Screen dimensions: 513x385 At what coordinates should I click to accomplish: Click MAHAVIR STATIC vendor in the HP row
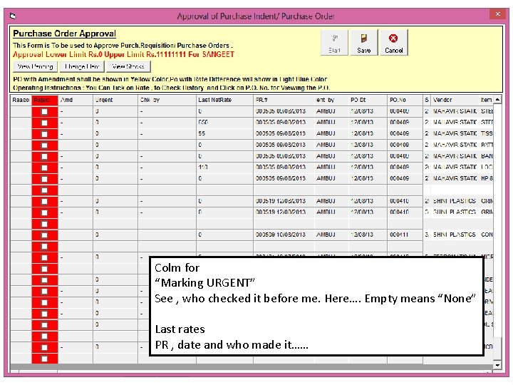[x=455, y=178]
